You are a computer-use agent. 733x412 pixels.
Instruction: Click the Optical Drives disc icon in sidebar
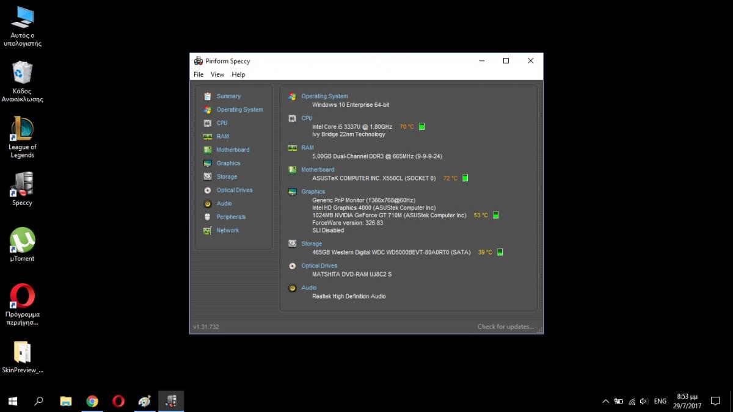(x=208, y=190)
